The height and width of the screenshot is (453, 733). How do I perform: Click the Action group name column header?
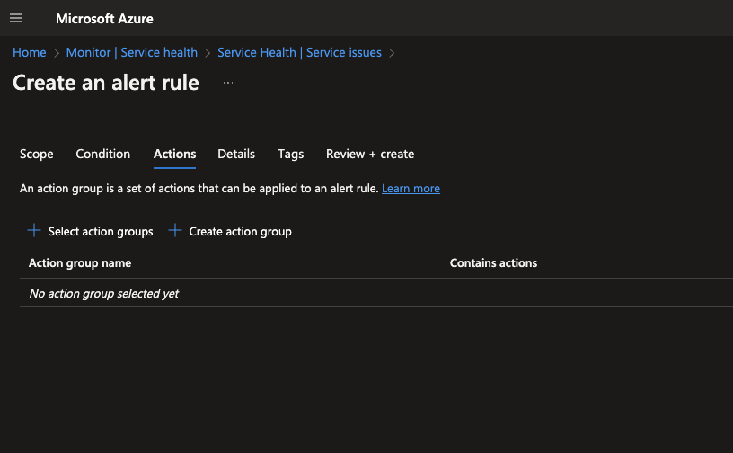(80, 263)
